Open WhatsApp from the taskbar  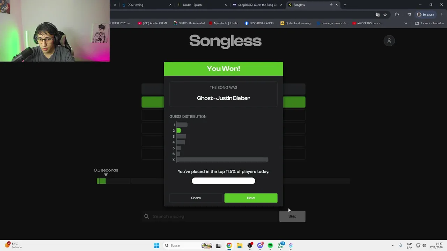tap(281, 245)
